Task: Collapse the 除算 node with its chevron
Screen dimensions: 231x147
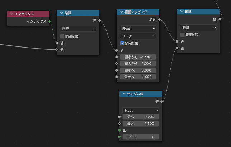Action: (61, 13)
